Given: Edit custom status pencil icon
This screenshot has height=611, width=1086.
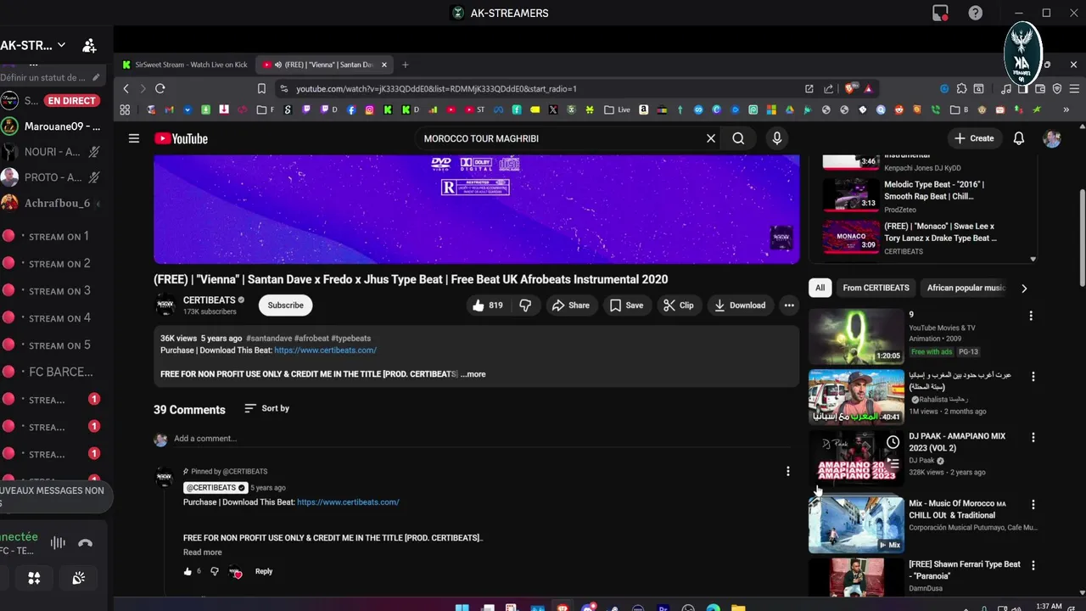Looking at the screenshot, I should click(96, 77).
